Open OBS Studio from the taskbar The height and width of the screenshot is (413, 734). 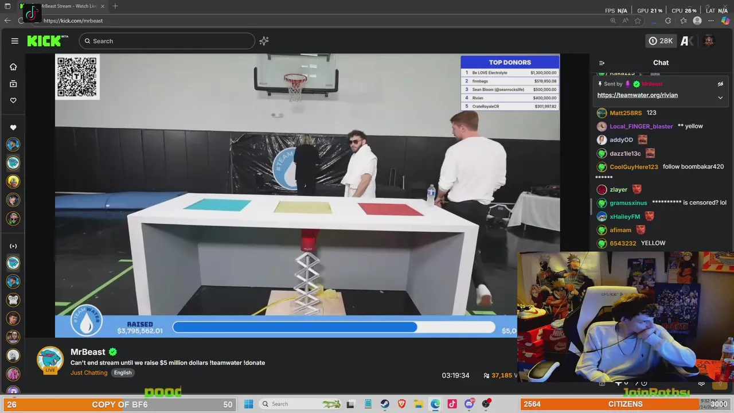pyautogui.click(x=486, y=404)
